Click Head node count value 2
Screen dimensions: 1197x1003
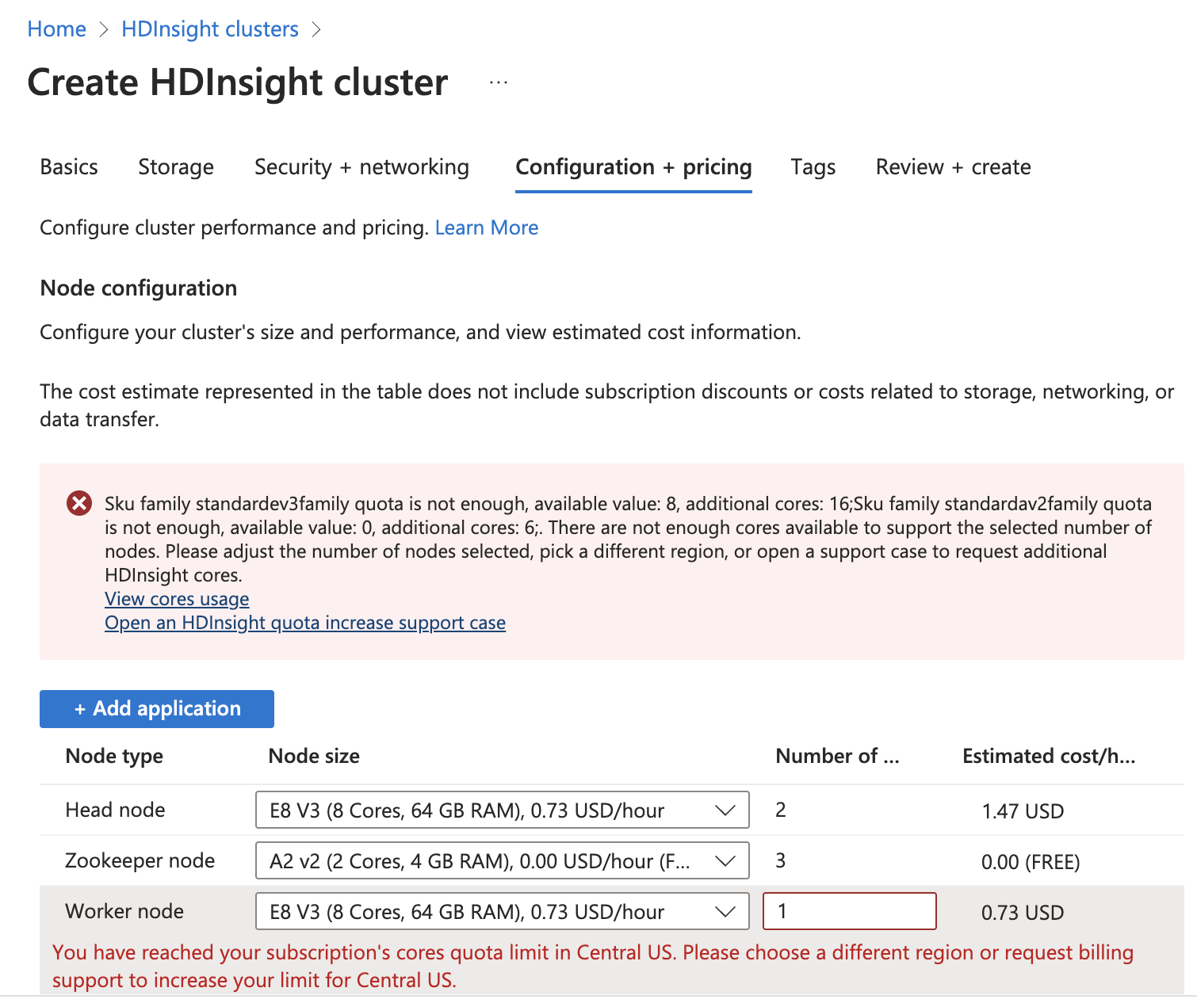pos(781,810)
